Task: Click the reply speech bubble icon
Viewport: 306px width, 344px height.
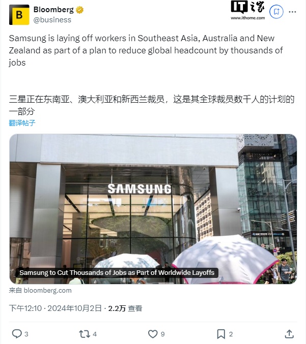Action: [x=17, y=334]
